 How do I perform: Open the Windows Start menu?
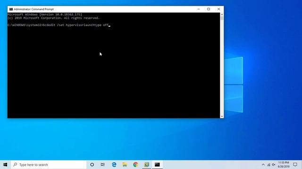pyautogui.click(x=5, y=165)
